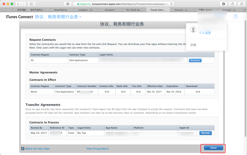This screenshot has height=155, width=247.
Task: Add a new tab with plus icon
Action: click(245, 10)
